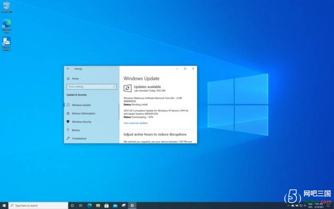Click the magnifier icon in Find a setting
The image size is (334, 209).
point(114,87)
